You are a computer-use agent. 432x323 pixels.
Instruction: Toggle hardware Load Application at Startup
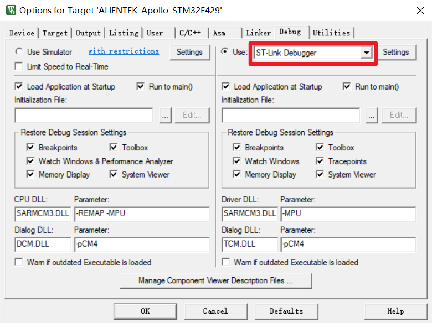coord(225,86)
